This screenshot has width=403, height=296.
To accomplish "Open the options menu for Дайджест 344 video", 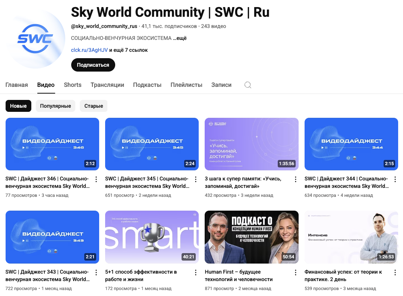I will click(395, 179).
